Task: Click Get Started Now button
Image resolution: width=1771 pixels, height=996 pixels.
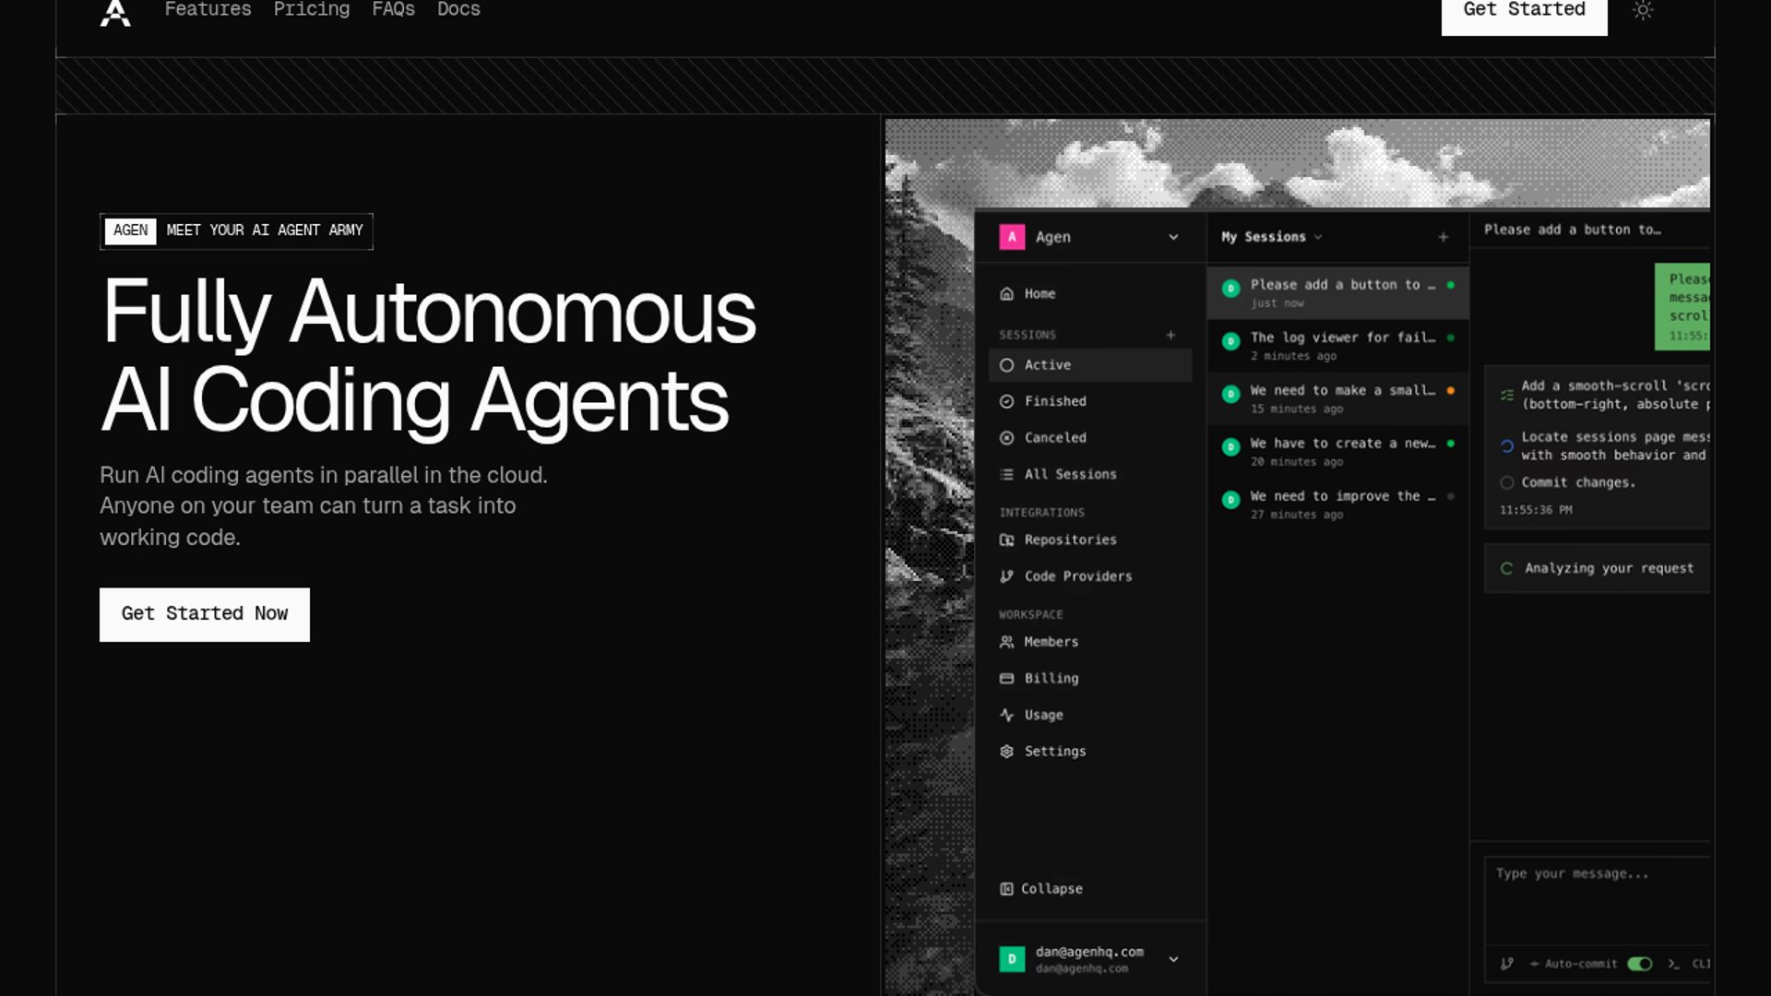Action: point(205,614)
